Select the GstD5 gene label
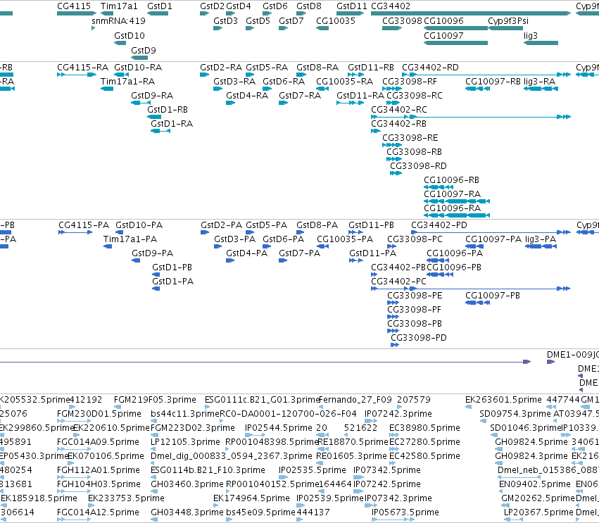This screenshot has width=599, height=523. coord(258,20)
